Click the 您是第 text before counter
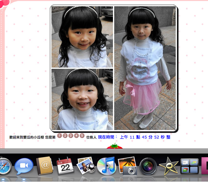This screenshot has height=182, width=208. (x=50, y=137)
